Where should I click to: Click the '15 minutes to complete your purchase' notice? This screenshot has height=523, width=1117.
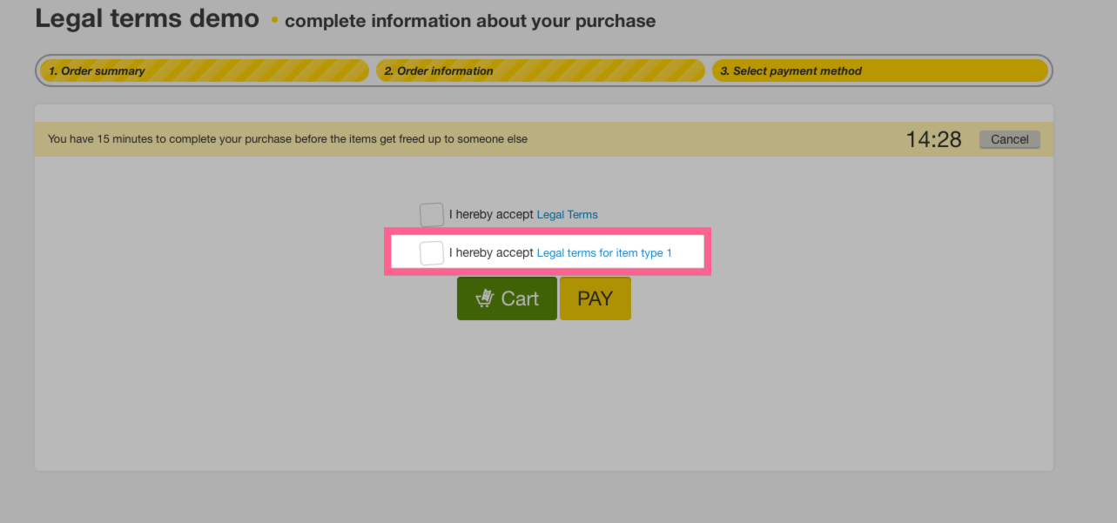[x=287, y=139]
